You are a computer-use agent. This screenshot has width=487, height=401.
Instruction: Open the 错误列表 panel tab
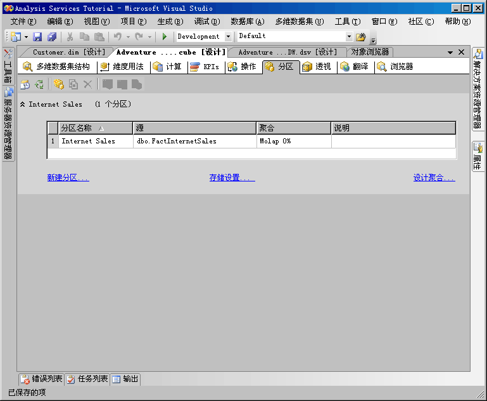tap(41, 379)
